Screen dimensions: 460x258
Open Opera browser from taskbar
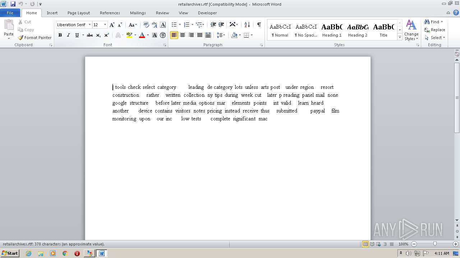point(77,253)
